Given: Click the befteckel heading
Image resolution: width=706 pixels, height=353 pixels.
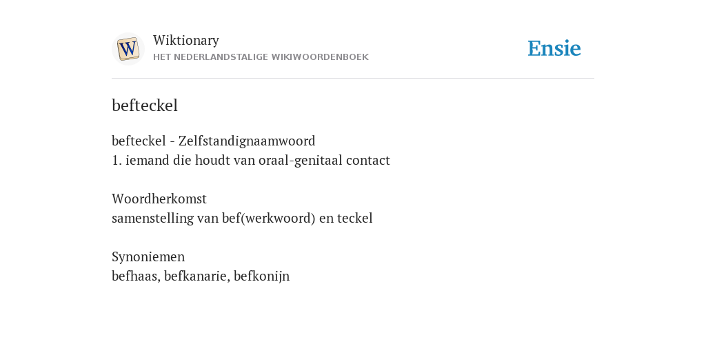Looking at the screenshot, I should tap(145, 105).
